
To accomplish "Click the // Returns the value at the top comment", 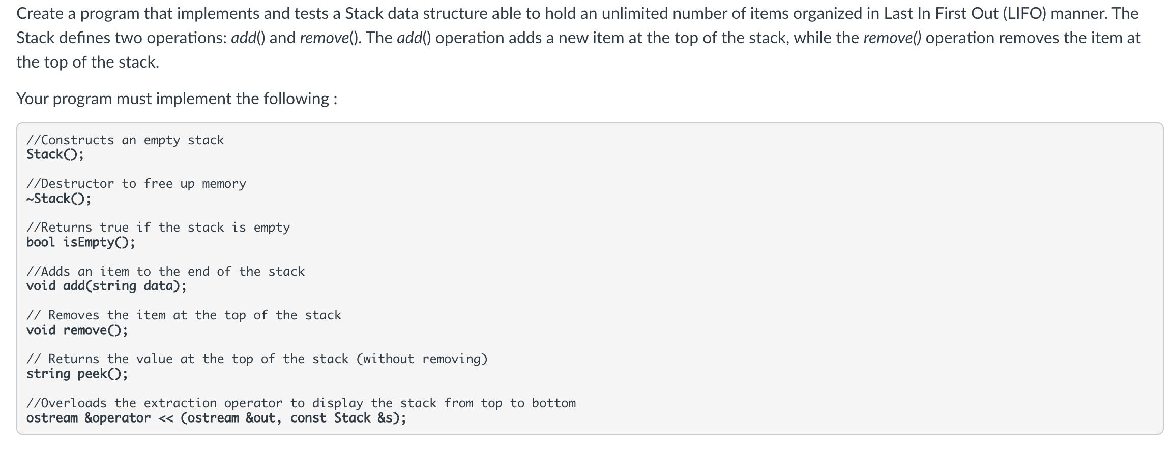I will point(257,359).
